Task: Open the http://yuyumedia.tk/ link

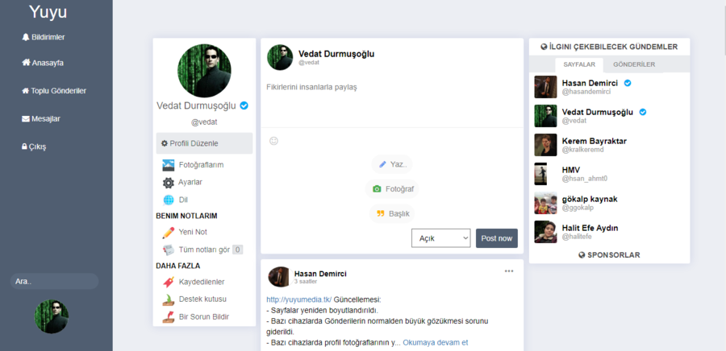Action: tap(299, 299)
